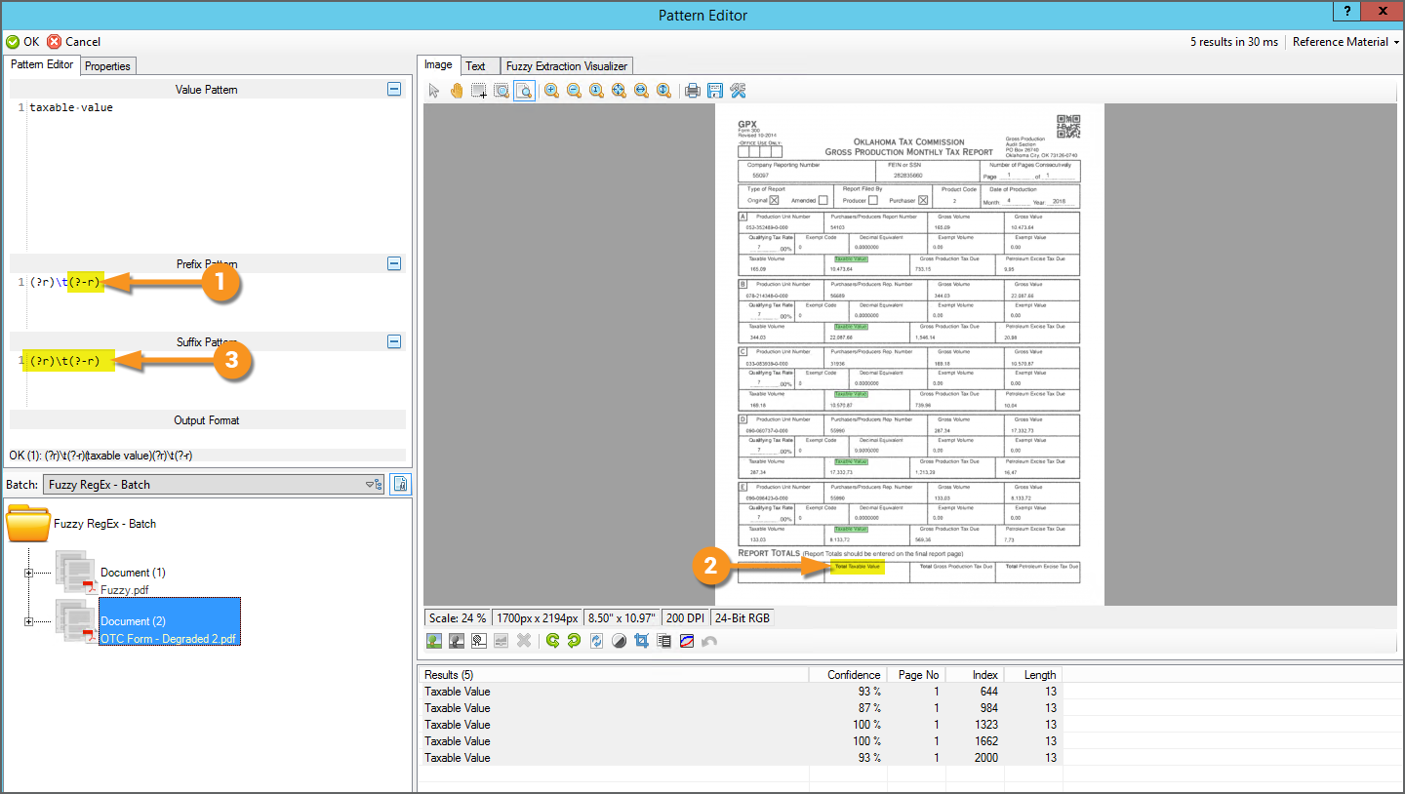Toggle the document view button beside Batch dropdown
Viewport: 1405px width, 794px height.
[x=400, y=484]
